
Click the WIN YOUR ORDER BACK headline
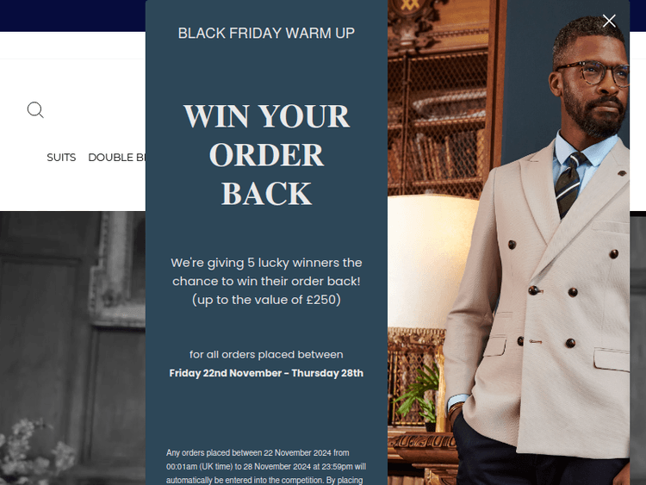(x=266, y=154)
